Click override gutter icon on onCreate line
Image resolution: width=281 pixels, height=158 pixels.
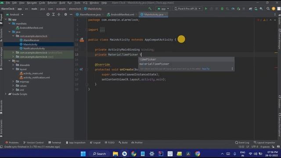click(x=81, y=69)
